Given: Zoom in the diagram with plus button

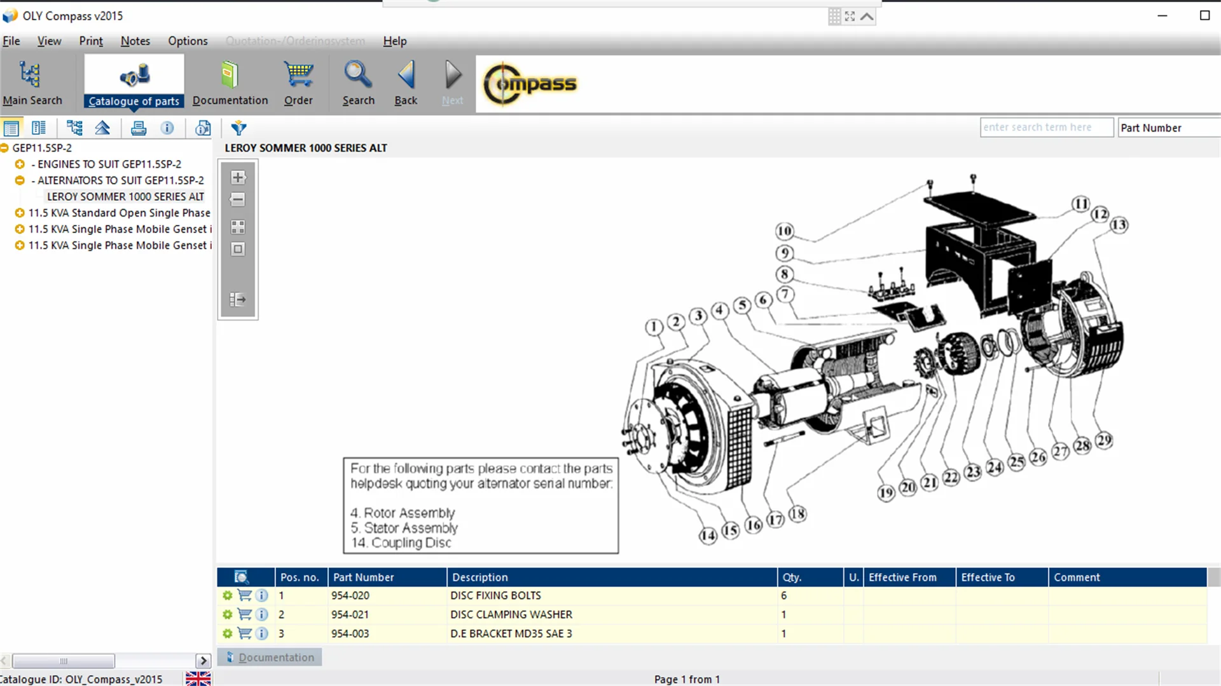Looking at the screenshot, I should (238, 177).
